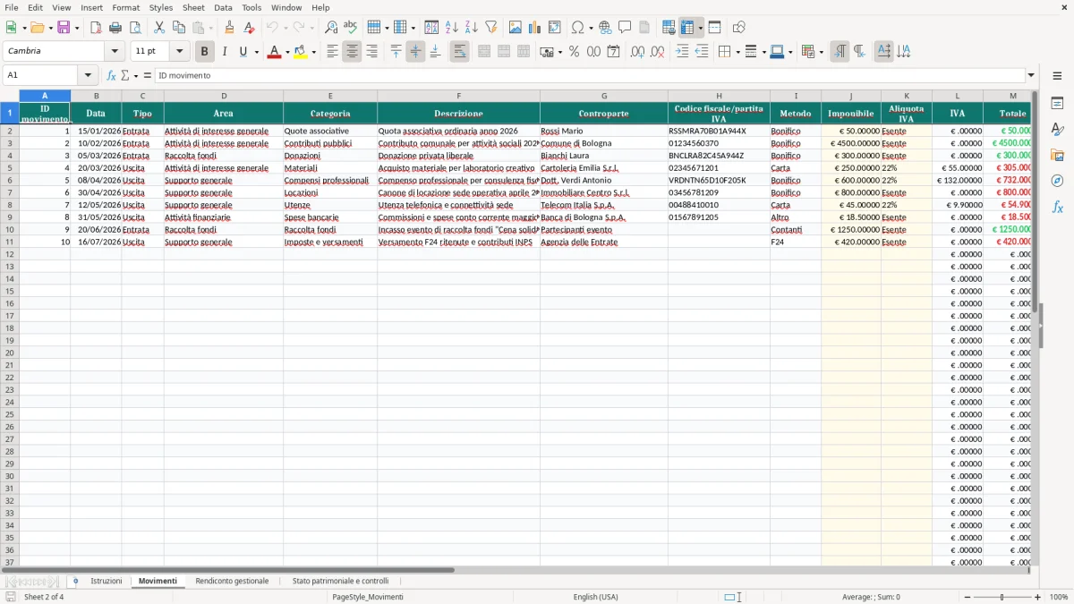Viewport: 1074px width, 604px height.
Task: Expand the Formula Bar
Action: 1031,75
